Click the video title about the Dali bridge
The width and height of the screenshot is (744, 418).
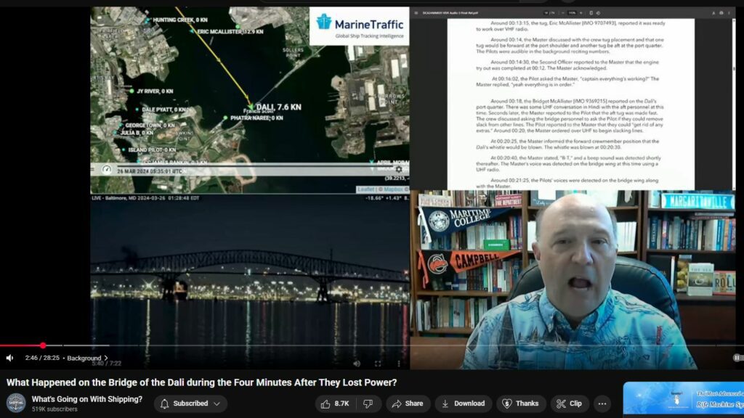(x=202, y=382)
